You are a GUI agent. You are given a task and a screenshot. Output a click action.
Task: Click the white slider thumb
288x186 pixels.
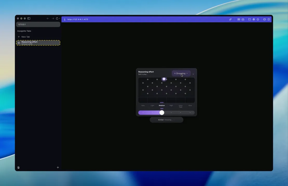click(x=162, y=113)
